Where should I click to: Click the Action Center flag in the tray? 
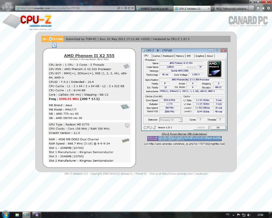(238, 215)
